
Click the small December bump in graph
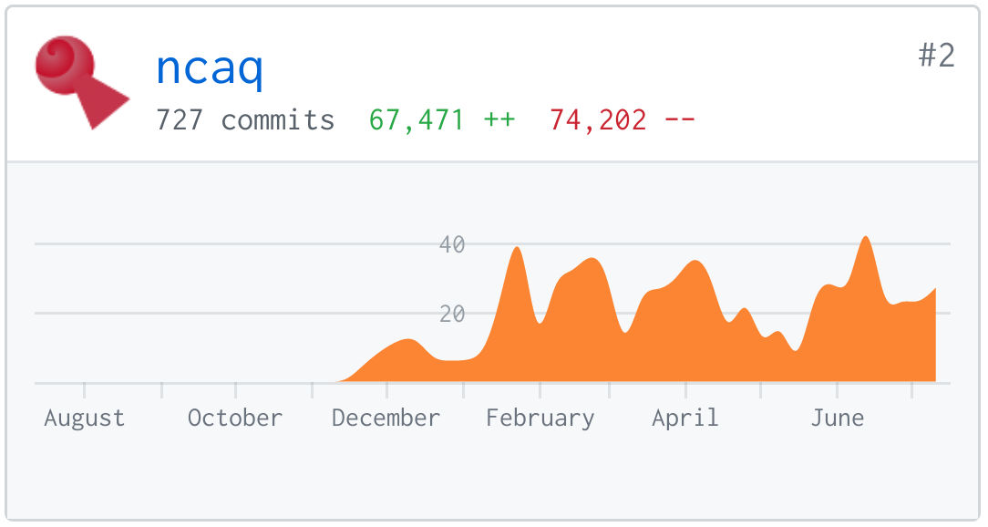pyautogui.click(x=407, y=344)
